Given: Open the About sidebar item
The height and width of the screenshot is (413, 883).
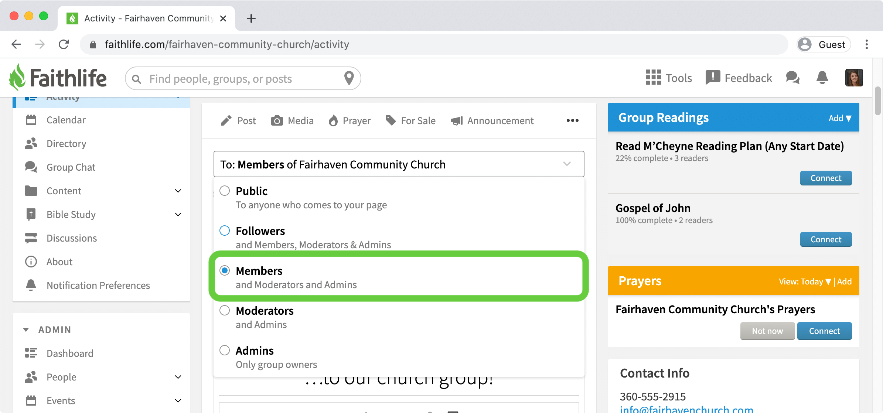Looking at the screenshot, I should (x=101, y=262).
